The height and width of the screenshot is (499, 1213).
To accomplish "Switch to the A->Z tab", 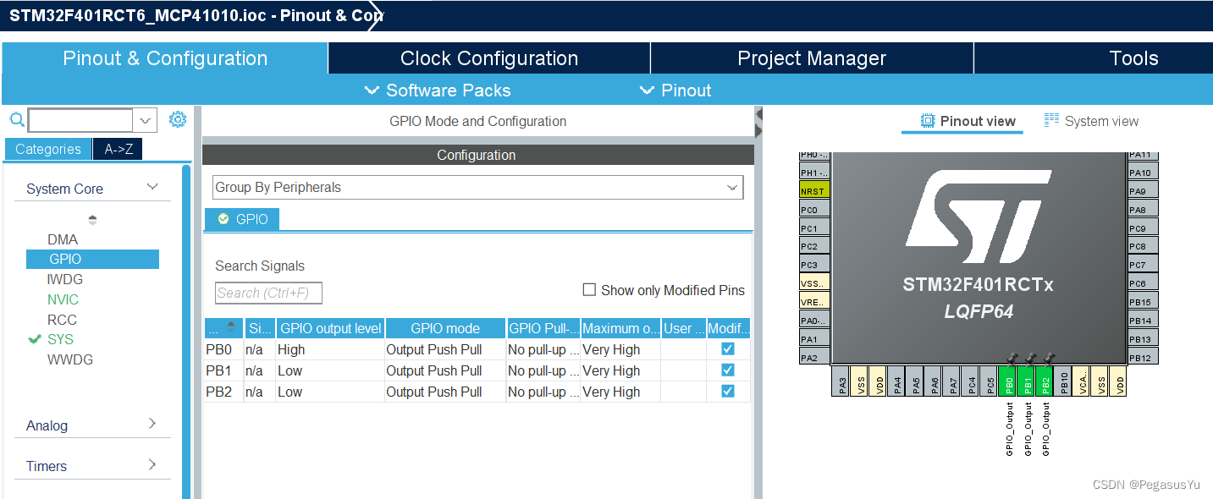I will tap(119, 149).
